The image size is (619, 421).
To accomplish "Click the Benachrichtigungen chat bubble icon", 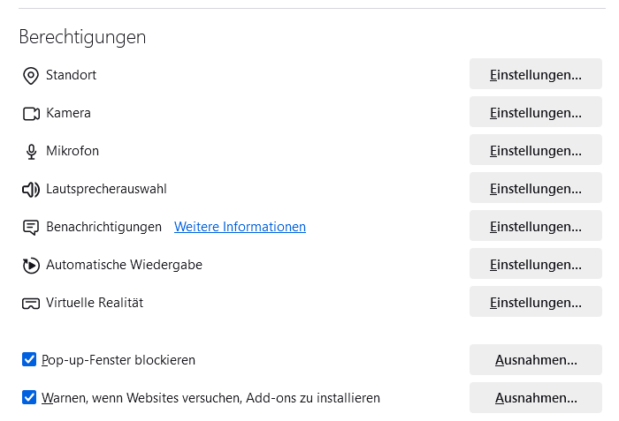I will pos(31,228).
